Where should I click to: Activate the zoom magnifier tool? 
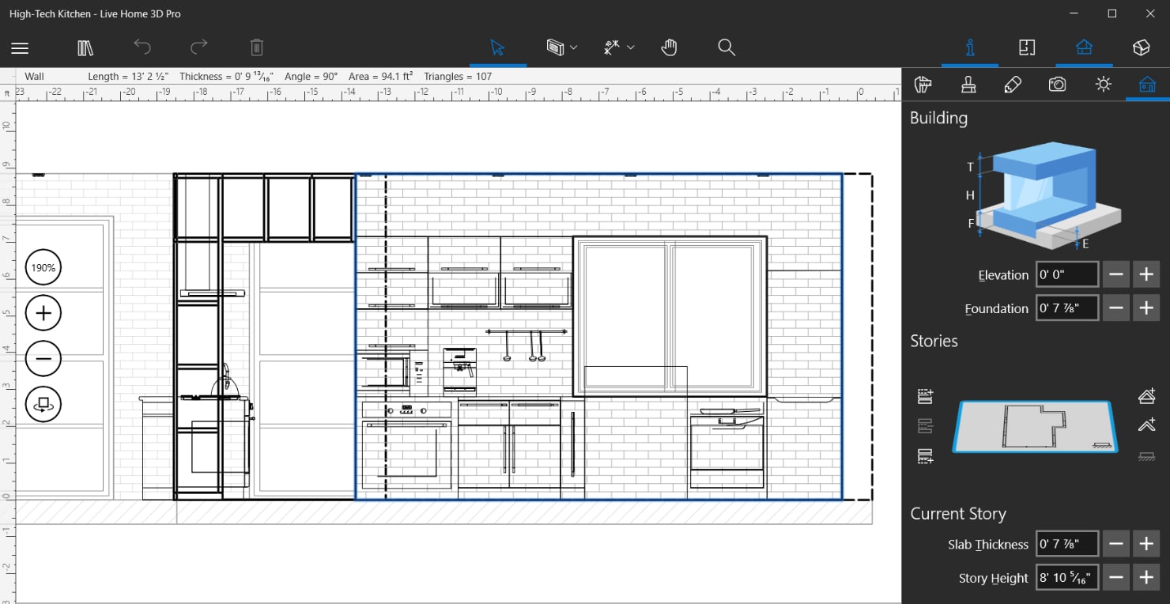coord(727,47)
